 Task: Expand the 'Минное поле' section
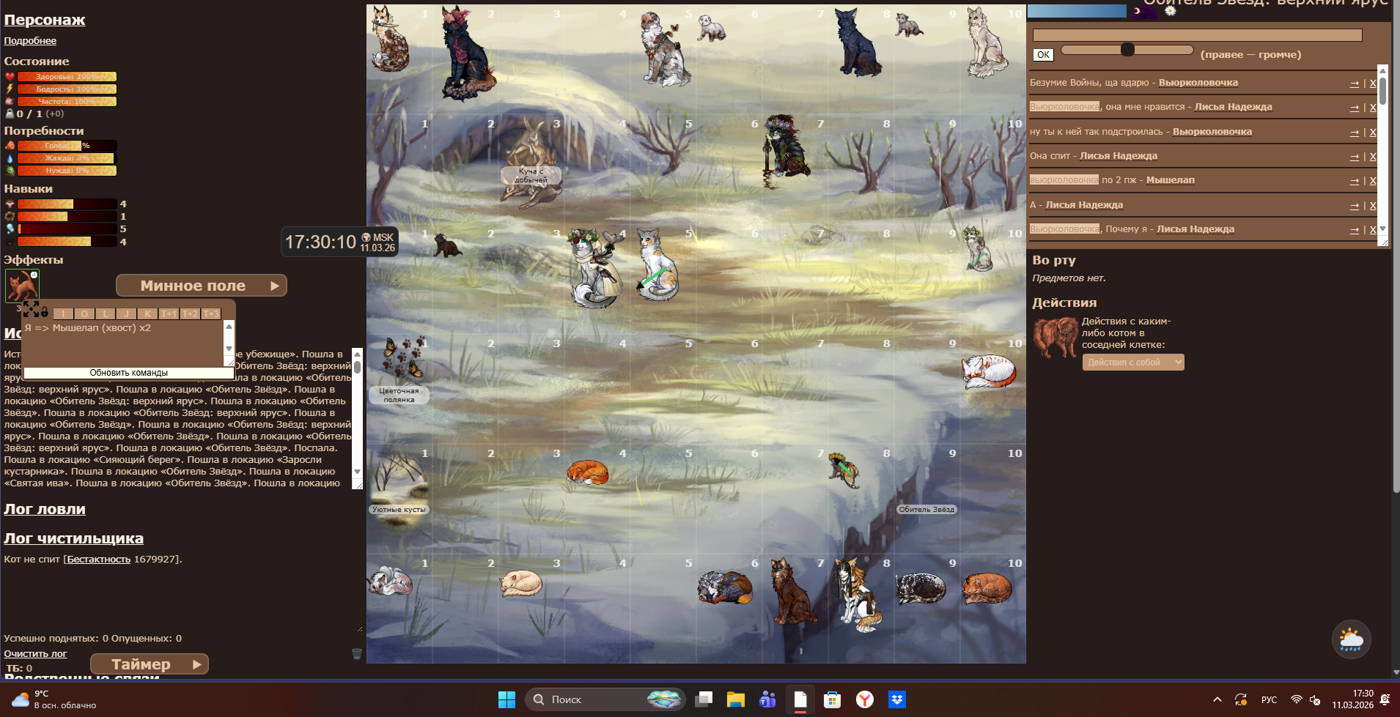[202, 286]
